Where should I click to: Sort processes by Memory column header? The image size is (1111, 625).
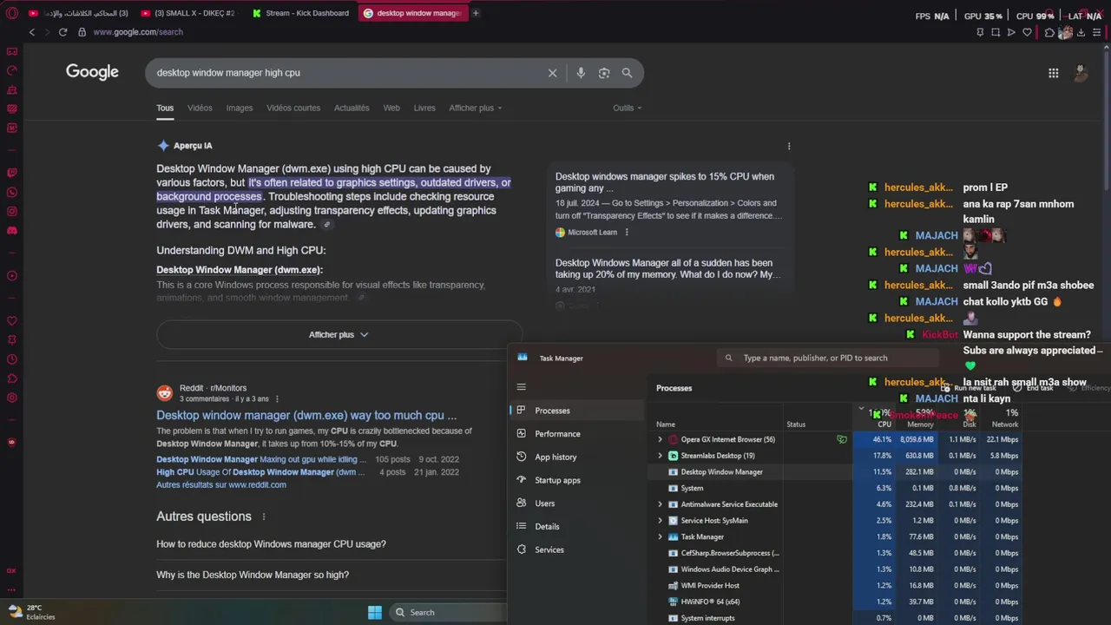[x=920, y=424]
